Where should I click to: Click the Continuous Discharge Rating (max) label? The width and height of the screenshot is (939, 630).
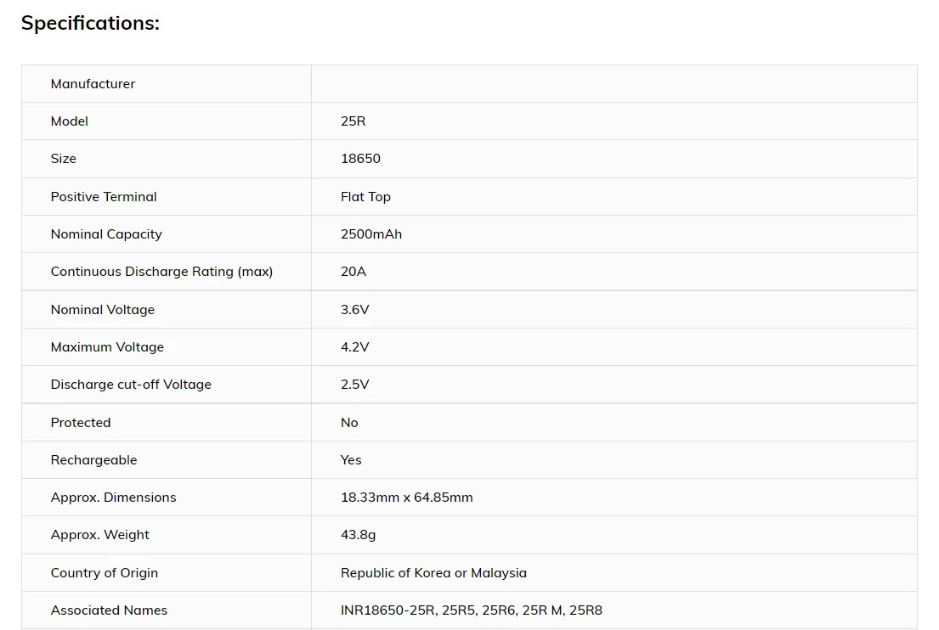click(161, 272)
